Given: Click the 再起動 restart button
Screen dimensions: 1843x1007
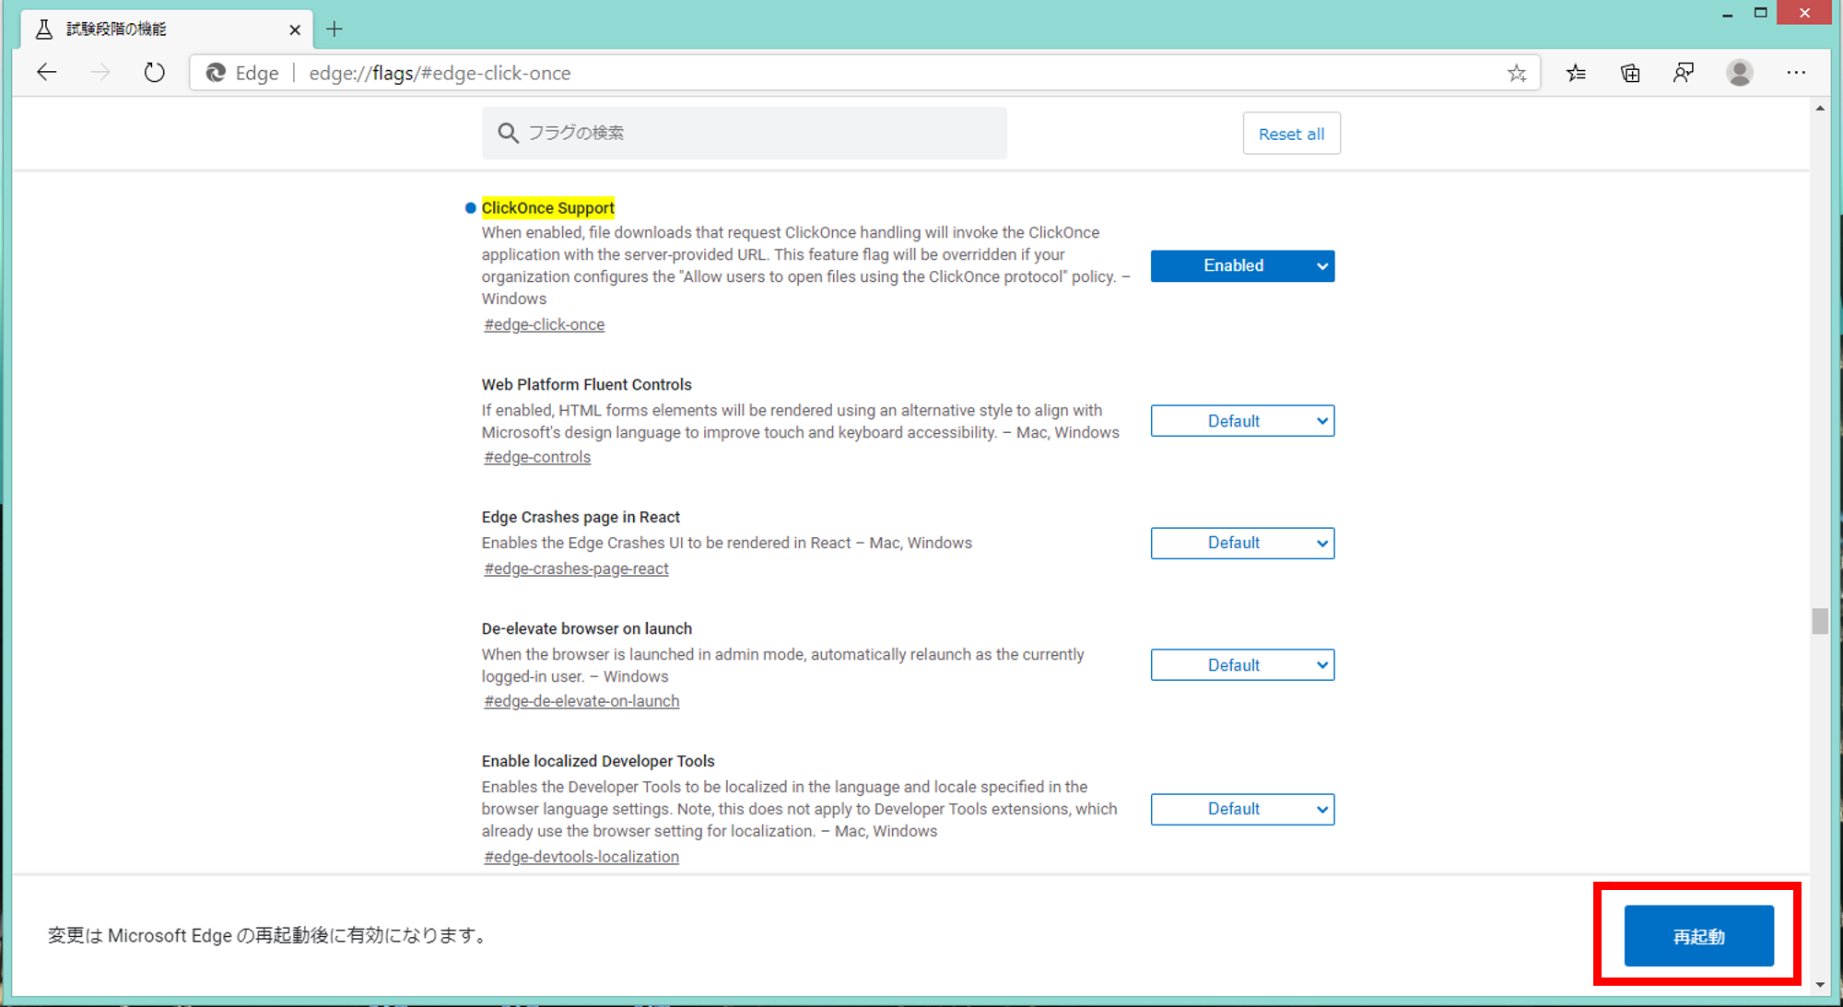Looking at the screenshot, I should [x=1698, y=936].
